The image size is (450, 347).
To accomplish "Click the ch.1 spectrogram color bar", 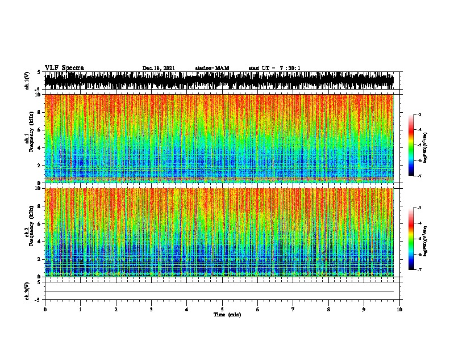I will 411,145.
